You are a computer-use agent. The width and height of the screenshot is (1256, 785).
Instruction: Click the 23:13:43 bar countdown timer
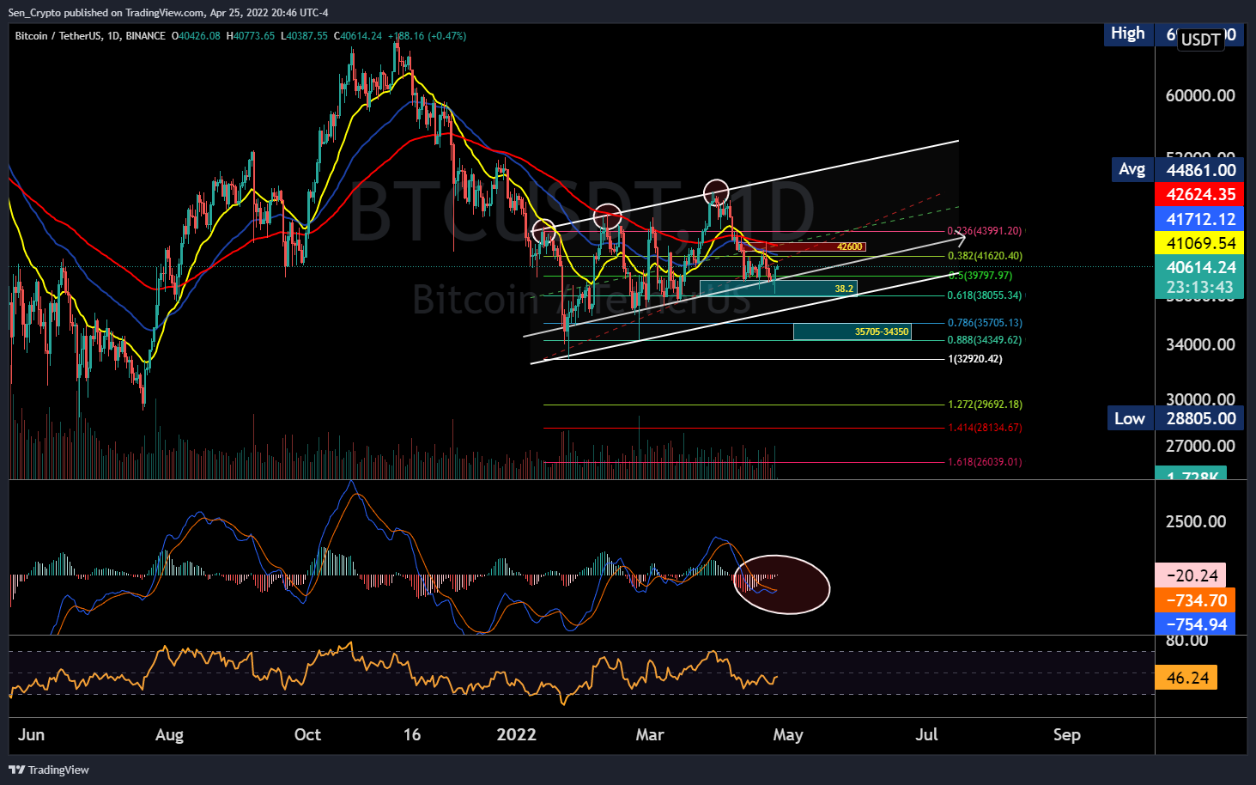(1200, 288)
